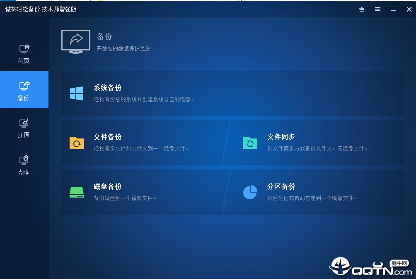The image size is (416, 279).
Task: Click the crown upgrade icon in title bar
Action: pos(362,10)
